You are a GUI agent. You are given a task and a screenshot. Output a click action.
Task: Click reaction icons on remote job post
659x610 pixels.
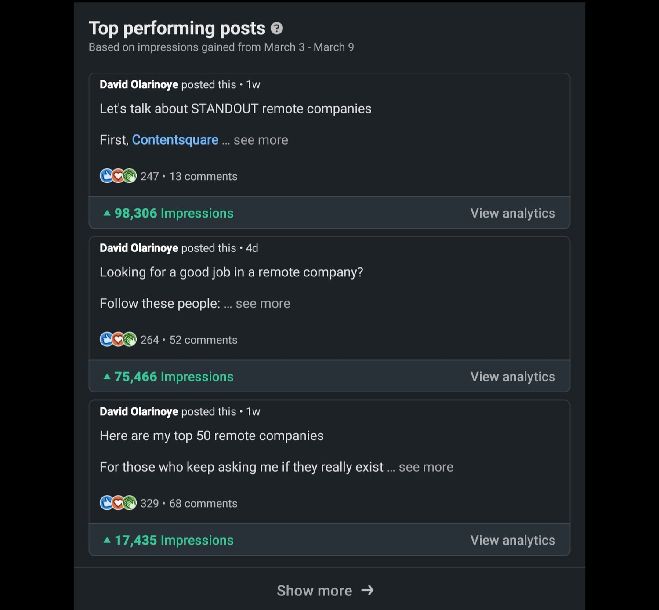[x=118, y=339]
